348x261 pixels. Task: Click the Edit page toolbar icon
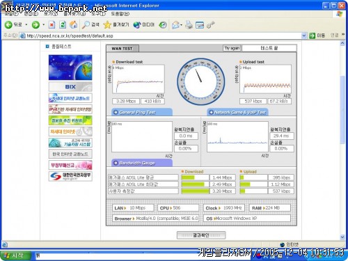pyautogui.click(x=200, y=25)
